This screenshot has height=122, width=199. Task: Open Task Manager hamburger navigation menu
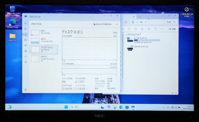point(25,24)
